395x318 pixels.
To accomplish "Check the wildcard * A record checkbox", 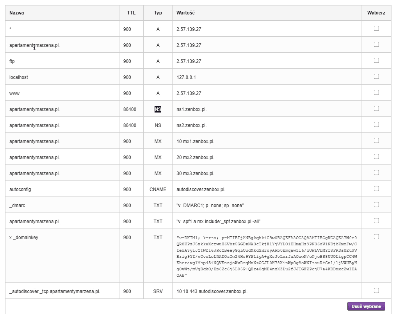I will 376,29.
